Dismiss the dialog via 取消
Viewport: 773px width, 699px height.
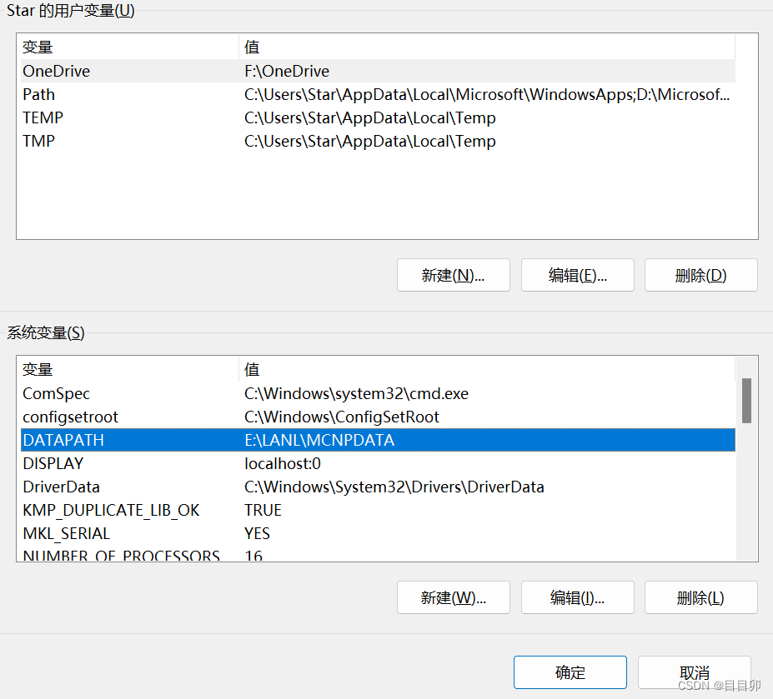click(x=693, y=672)
